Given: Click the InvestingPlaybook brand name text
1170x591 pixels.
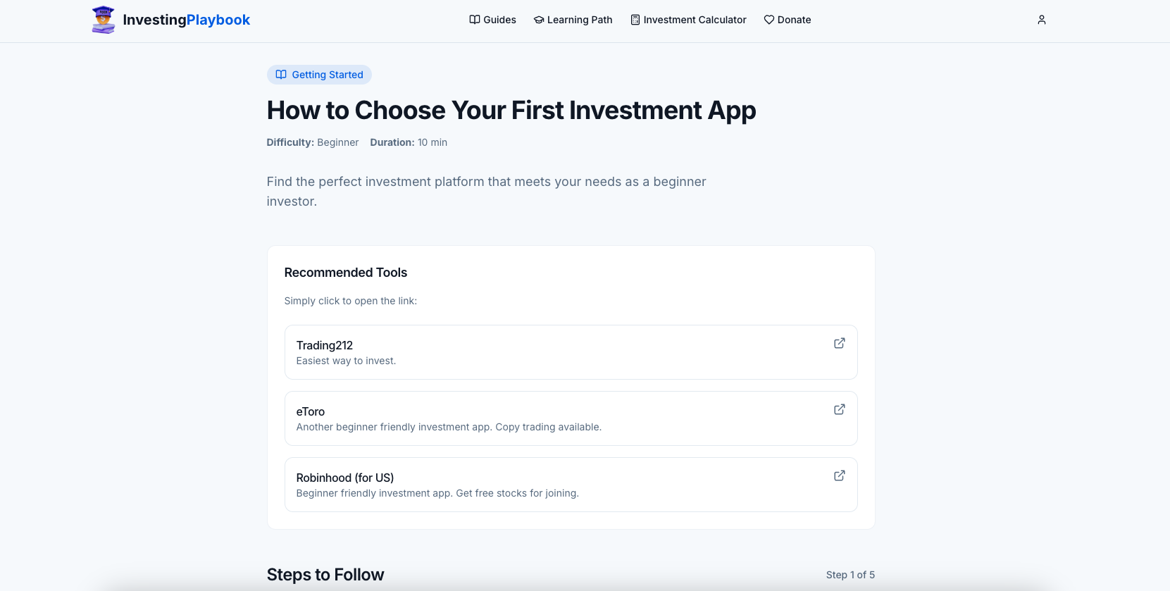Looking at the screenshot, I should point(186,19).
